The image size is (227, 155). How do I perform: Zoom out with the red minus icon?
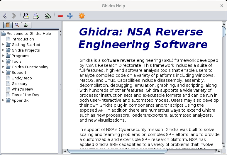pos(60,16)
